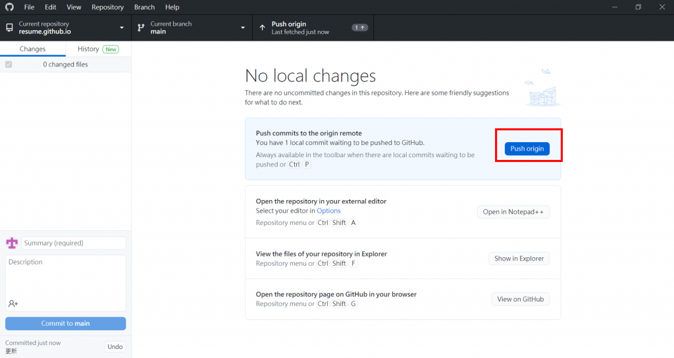Click View on GitHub button
The width and height of the screenshot is (674, 358).
[x=520, y=299]
